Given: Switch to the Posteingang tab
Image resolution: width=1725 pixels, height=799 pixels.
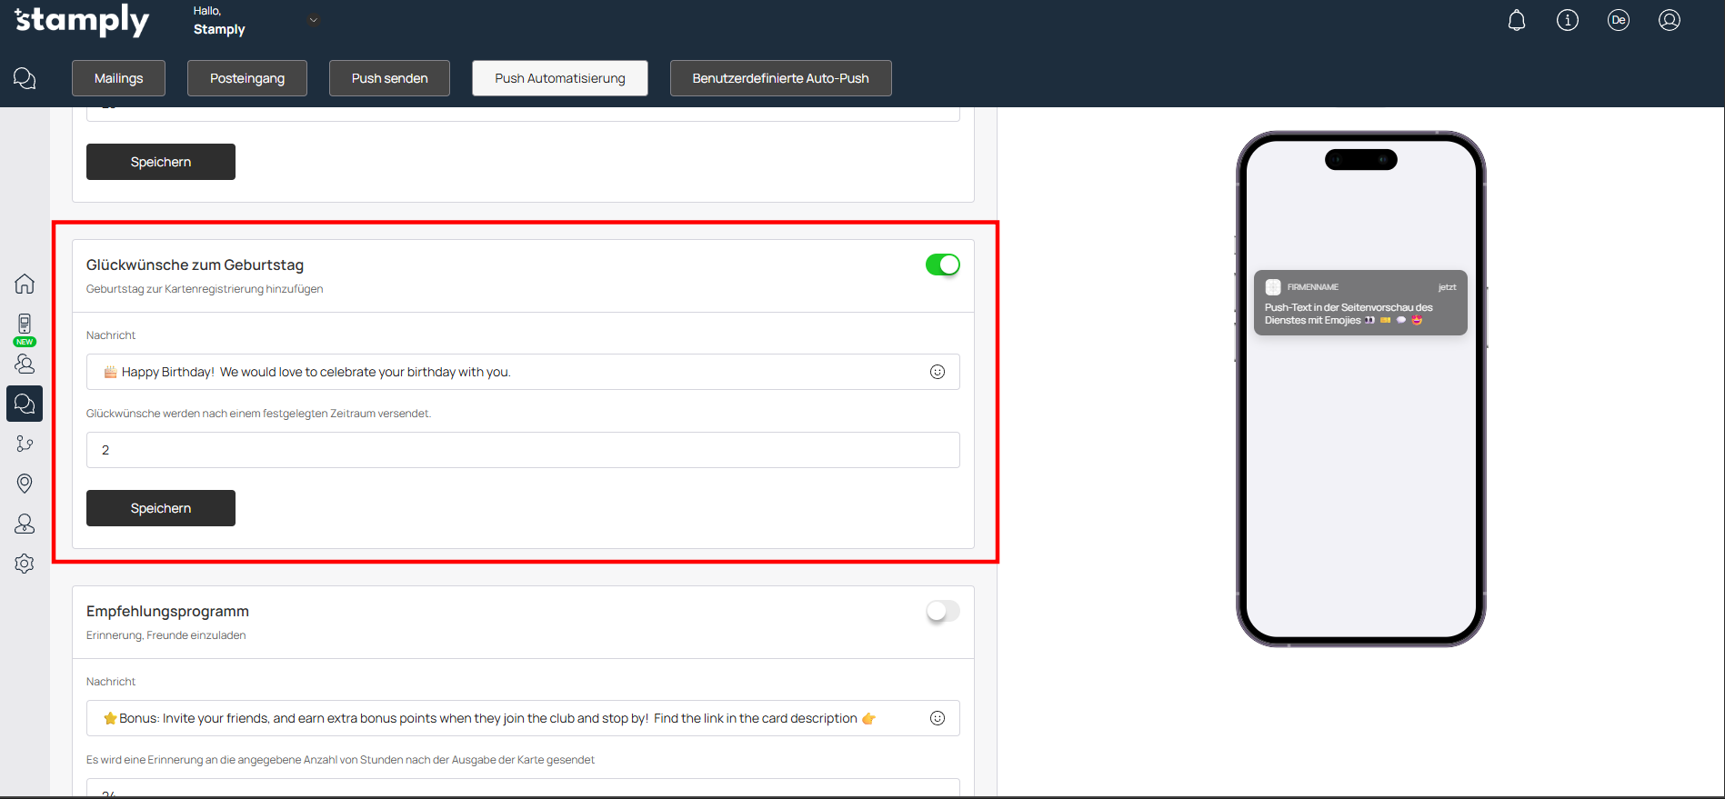Looking at the screenshot, I should (247, 78).
